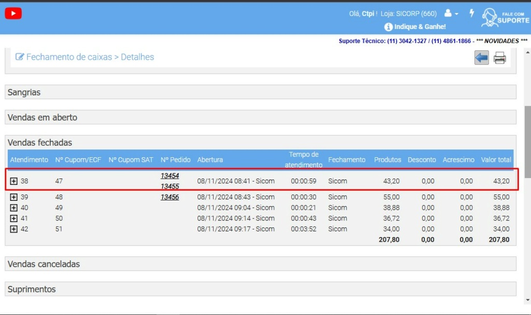Expand row for atendimento 42
Screen dimensions: 531x315
coord(13,229)
